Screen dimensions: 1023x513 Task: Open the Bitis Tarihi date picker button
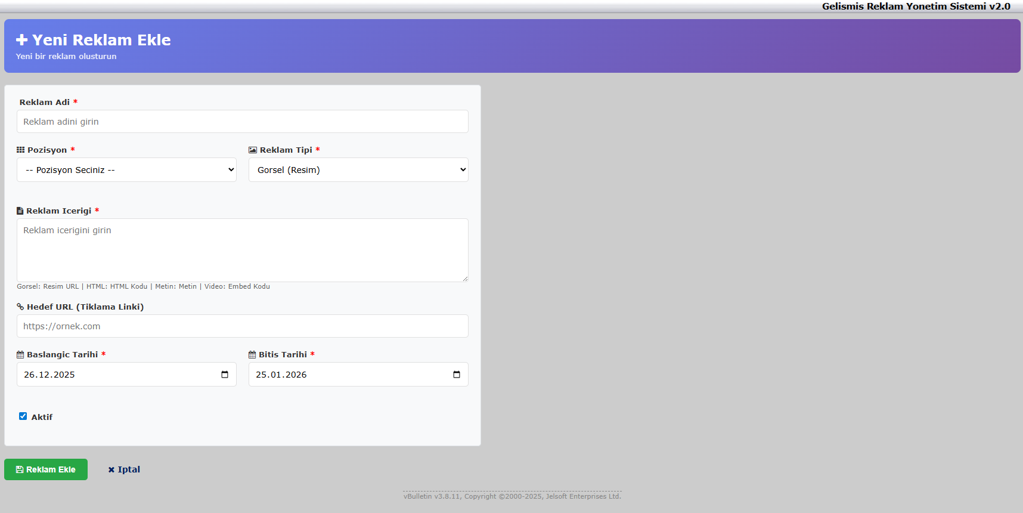[457, 375]
